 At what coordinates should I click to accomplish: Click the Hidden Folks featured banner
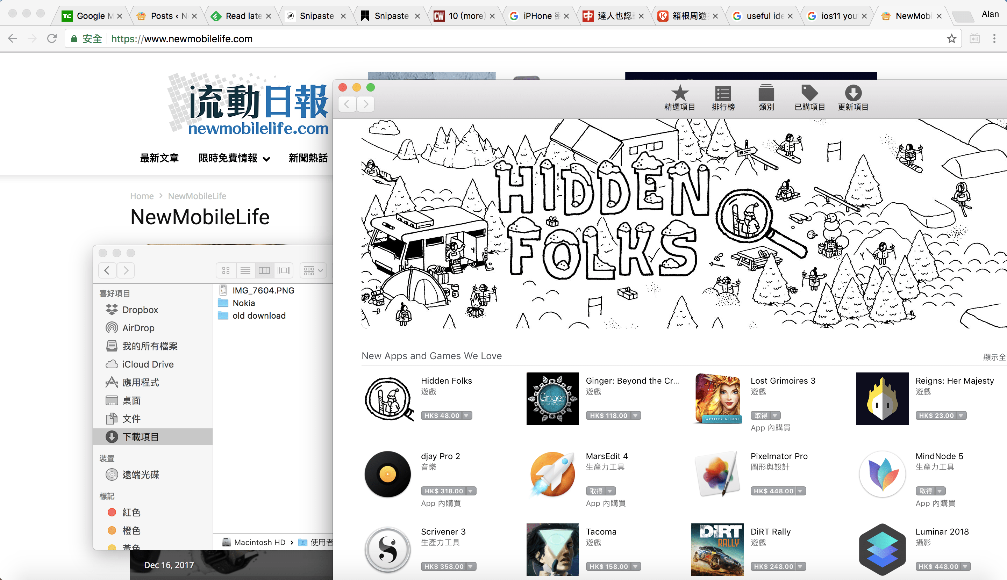coord(684,224)
